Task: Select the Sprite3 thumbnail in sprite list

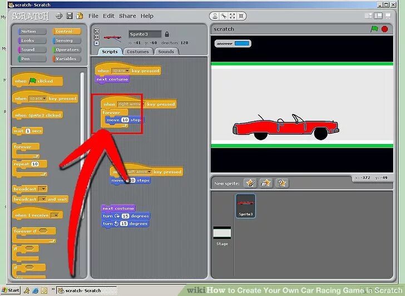Action: tap(245, 206)
